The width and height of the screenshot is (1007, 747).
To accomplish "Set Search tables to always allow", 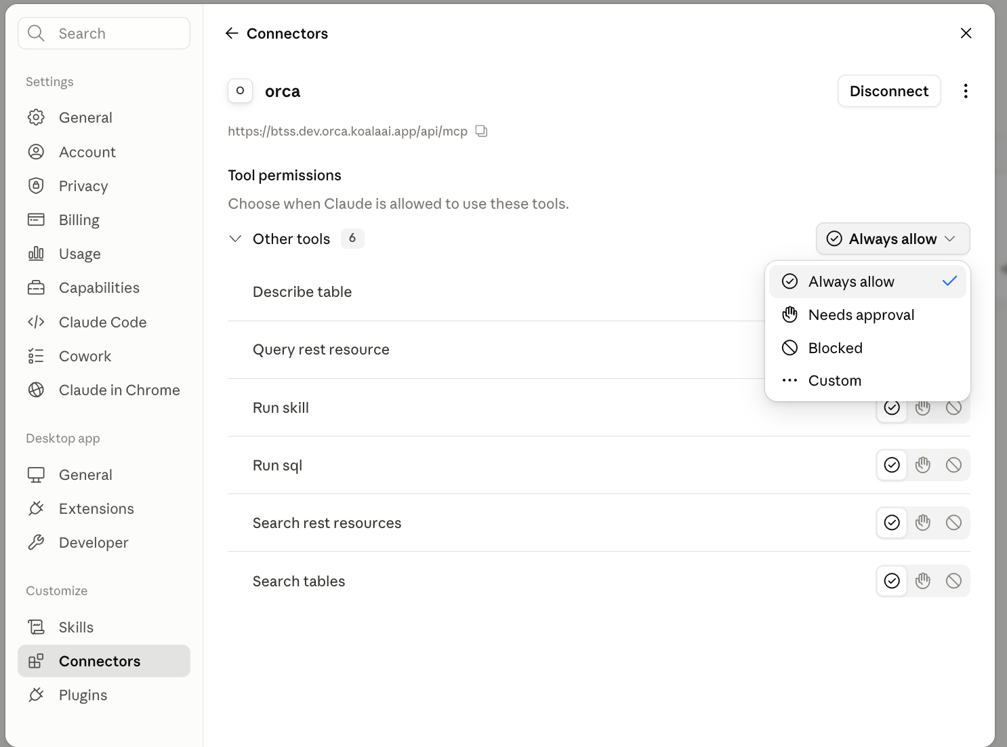I will [x=892, y=581].
